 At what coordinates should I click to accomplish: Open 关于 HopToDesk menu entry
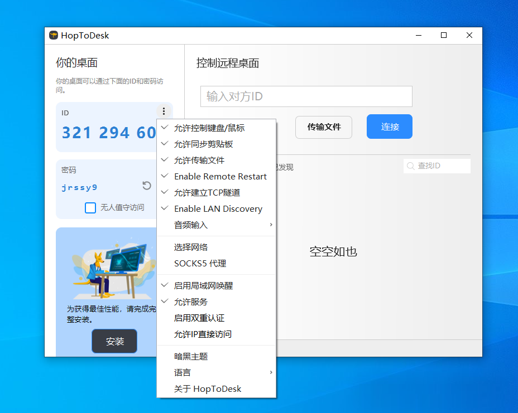tap(208, 389)
